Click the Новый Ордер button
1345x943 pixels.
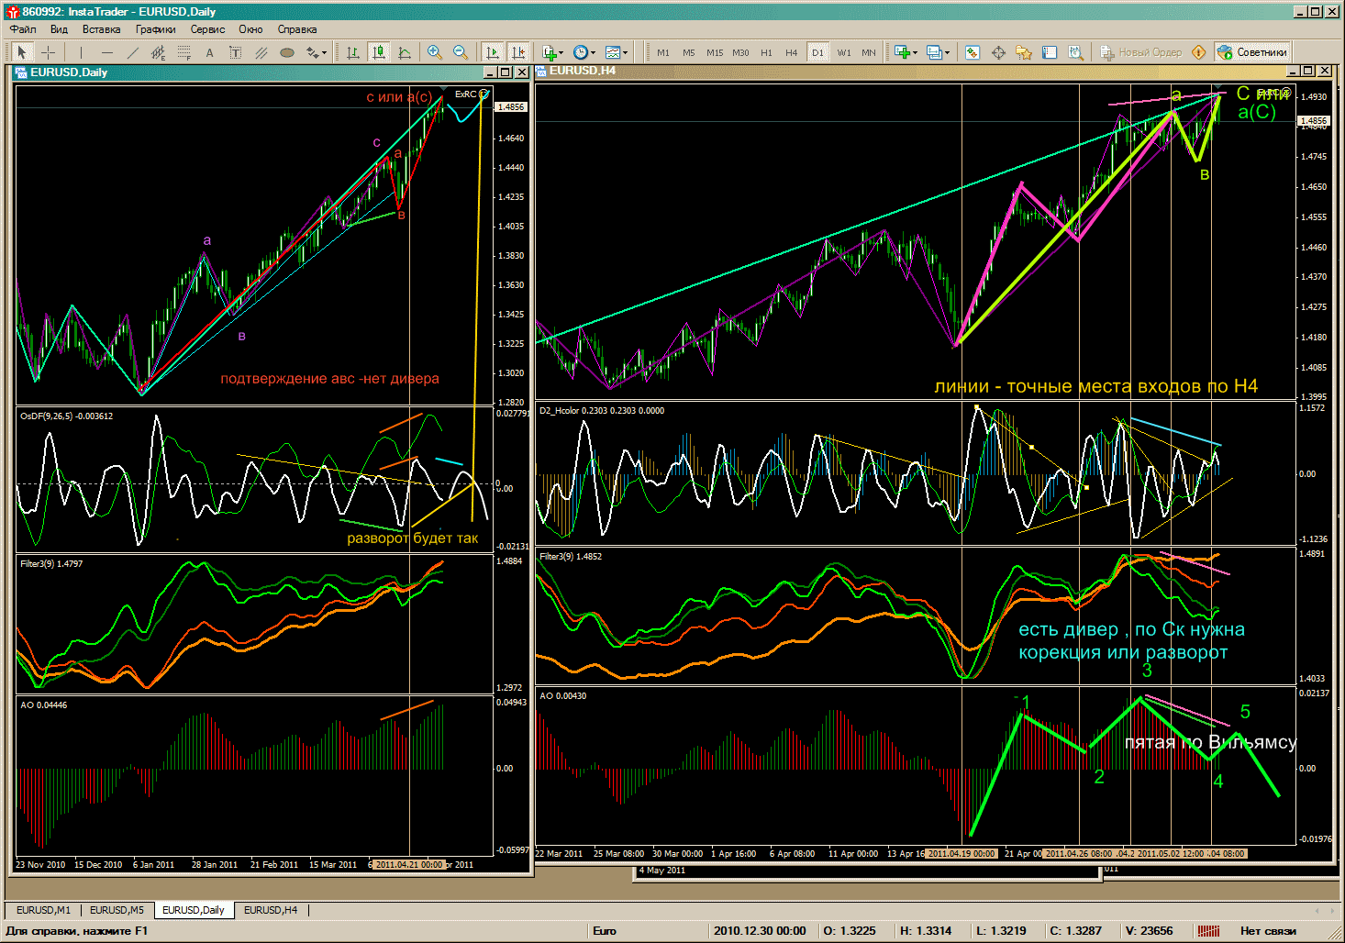pos(1141,52)
